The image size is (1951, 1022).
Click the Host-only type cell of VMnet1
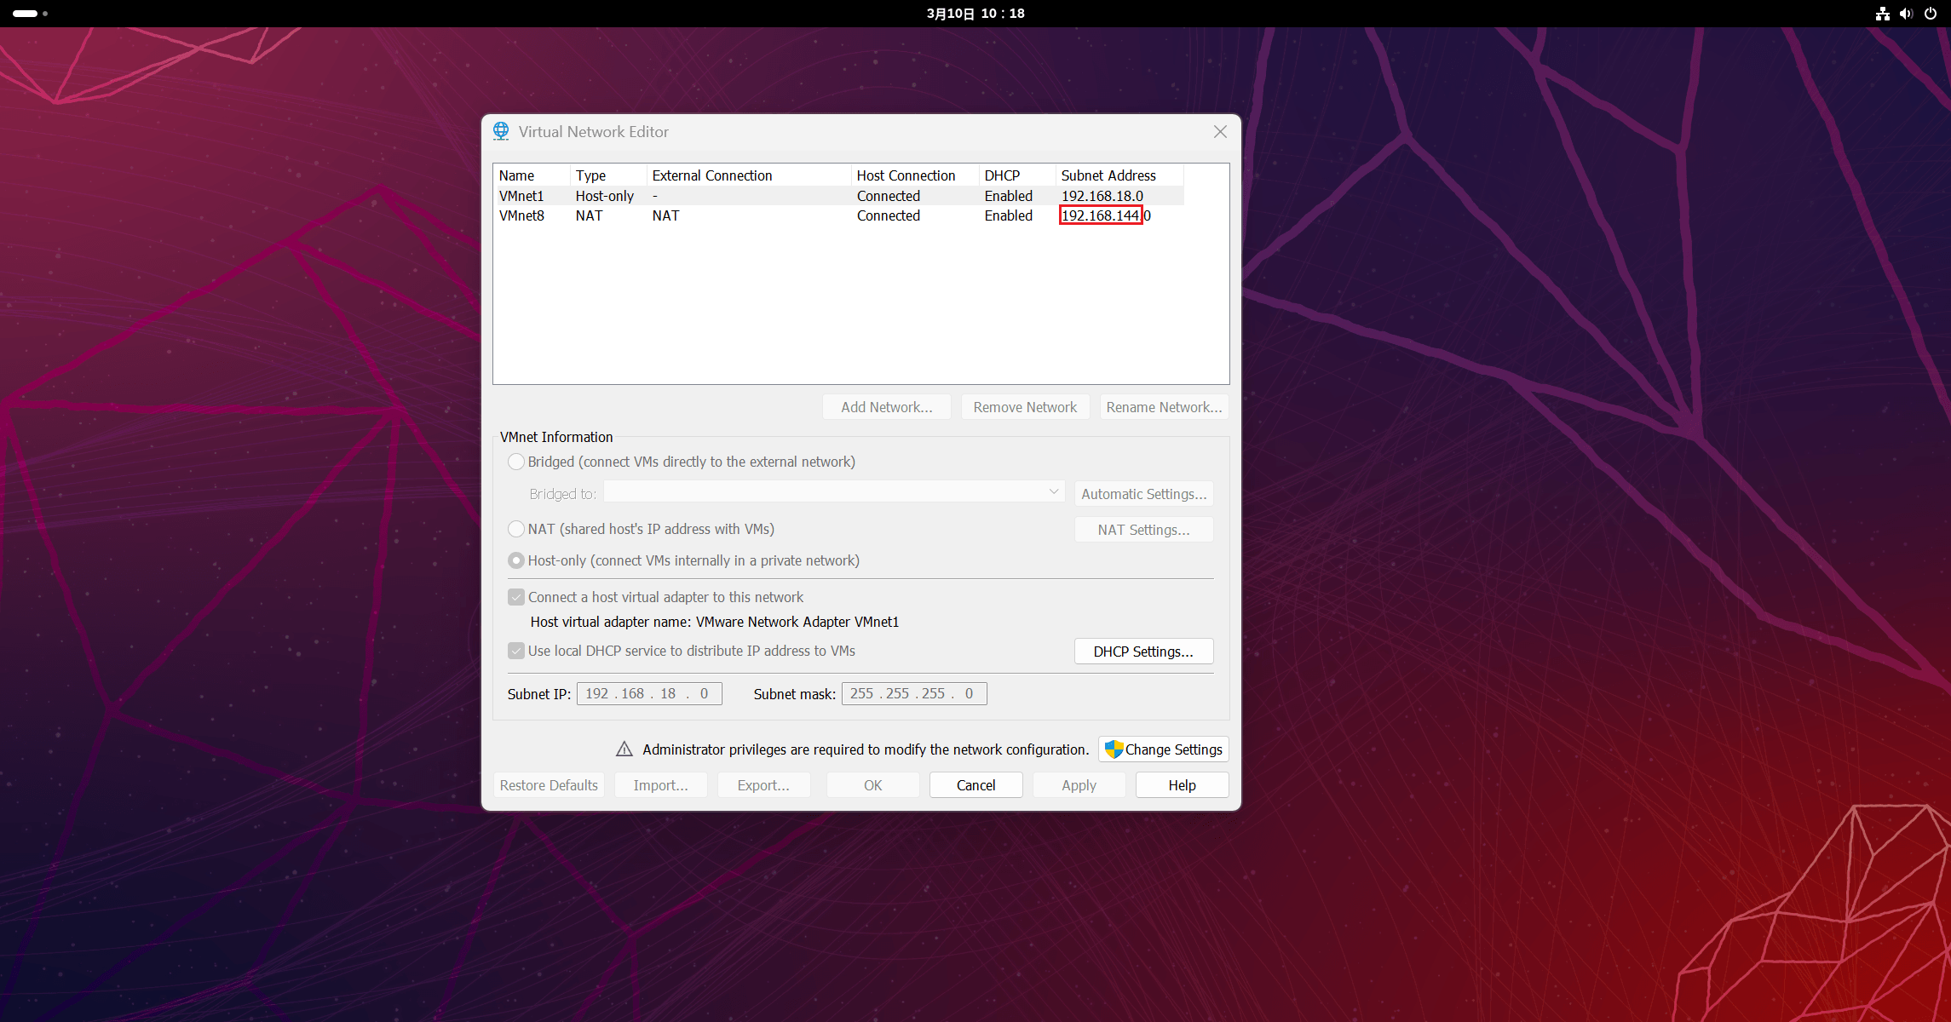tap(605, 196)
